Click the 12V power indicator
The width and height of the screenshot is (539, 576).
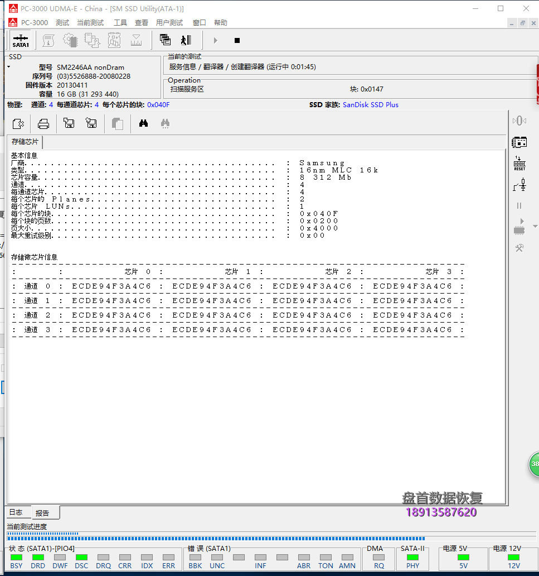[513, 557]
